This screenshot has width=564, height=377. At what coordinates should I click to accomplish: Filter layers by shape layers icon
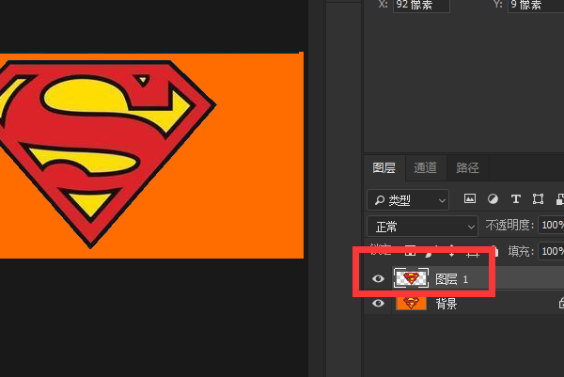point(538,199)
